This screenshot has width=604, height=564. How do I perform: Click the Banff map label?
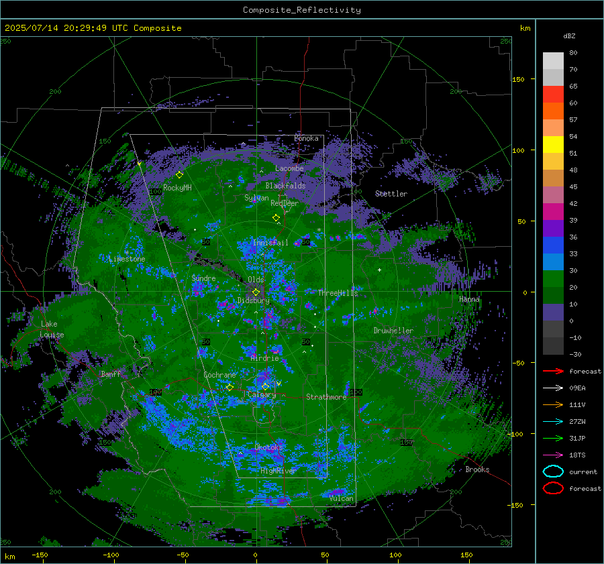click(x=111, y=374)
